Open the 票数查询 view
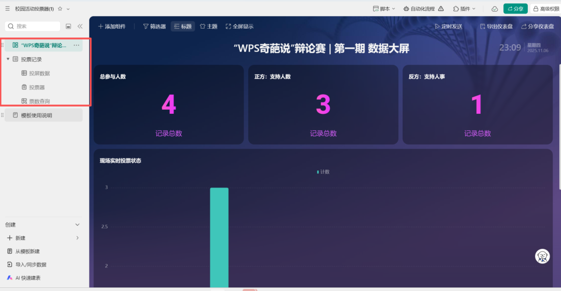Viewport: 561px width, 291px height. click(x=39, y=101)
